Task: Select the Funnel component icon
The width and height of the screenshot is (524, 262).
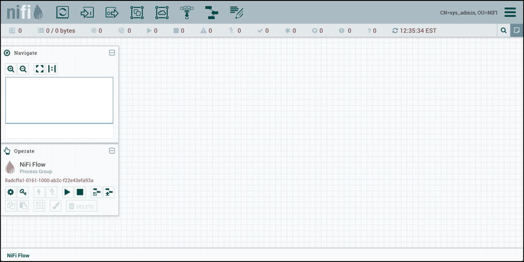Action: point(187,13)
